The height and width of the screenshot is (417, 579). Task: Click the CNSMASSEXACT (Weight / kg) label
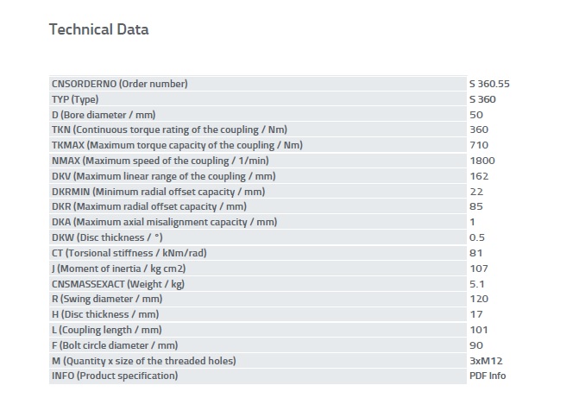point(118,284)
